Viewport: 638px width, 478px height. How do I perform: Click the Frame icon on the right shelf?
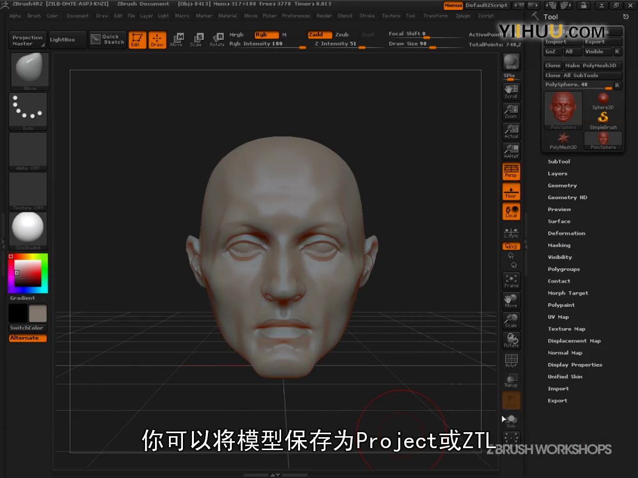511,280
